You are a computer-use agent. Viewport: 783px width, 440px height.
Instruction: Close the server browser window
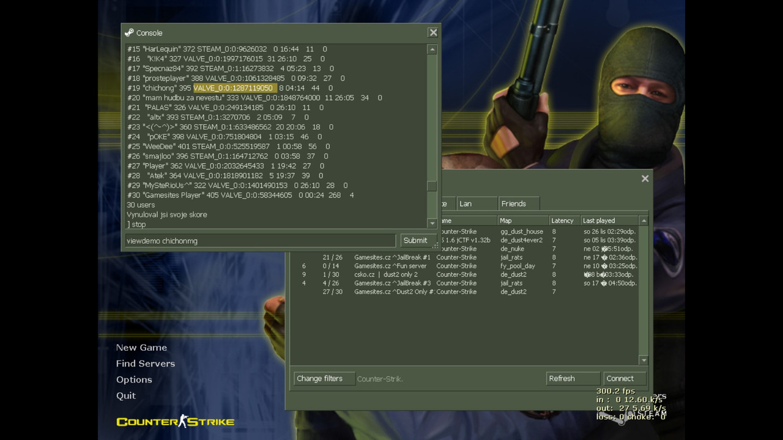point(645,178)
